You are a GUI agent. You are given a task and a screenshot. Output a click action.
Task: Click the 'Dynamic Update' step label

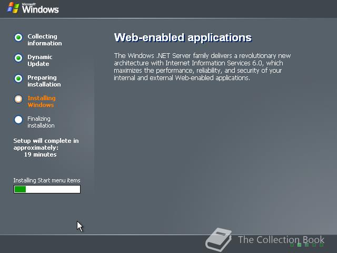40,61
